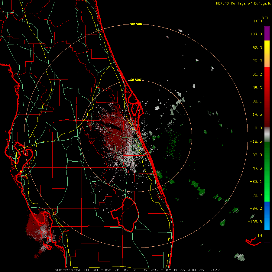Screen dimensions: 272x272
Task: Select the "61.2" legend value
Action: tap(257, 74)
